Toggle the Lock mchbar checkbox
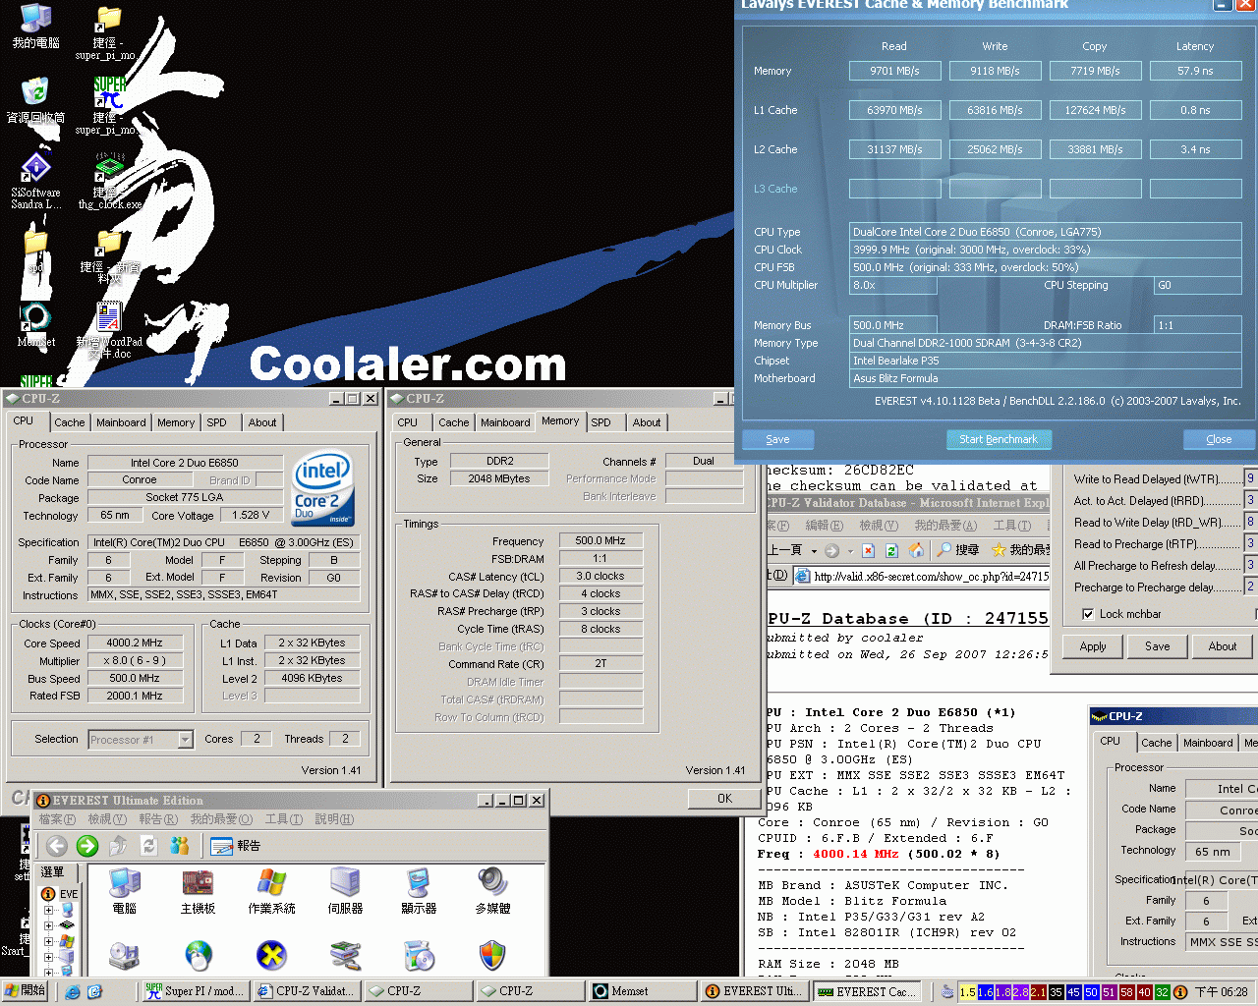Screen dimensions: 1258x1006 1088,614
